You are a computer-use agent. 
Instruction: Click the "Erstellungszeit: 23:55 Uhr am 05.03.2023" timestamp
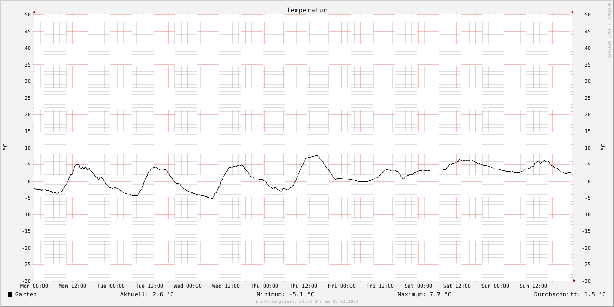point(307,302)
